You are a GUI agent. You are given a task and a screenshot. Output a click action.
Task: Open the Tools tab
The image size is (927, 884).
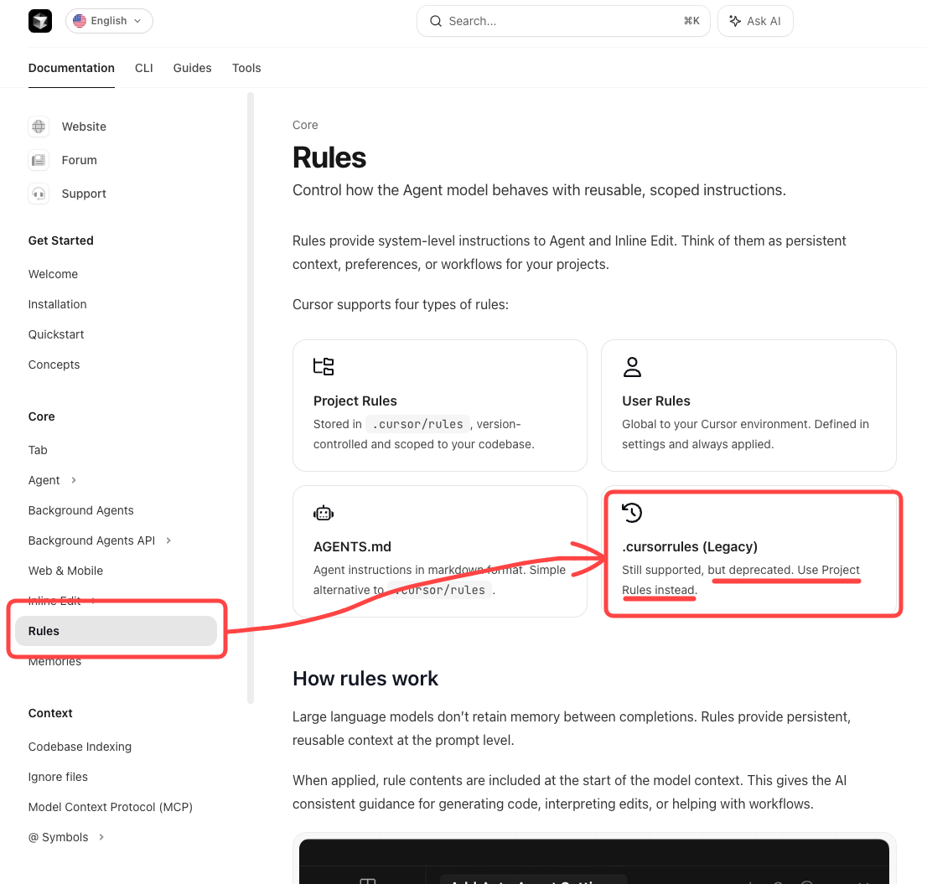[x=246, y=68]
